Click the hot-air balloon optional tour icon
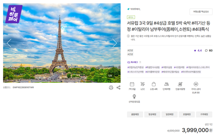This screenshot has height=134, width=216. 134,97
